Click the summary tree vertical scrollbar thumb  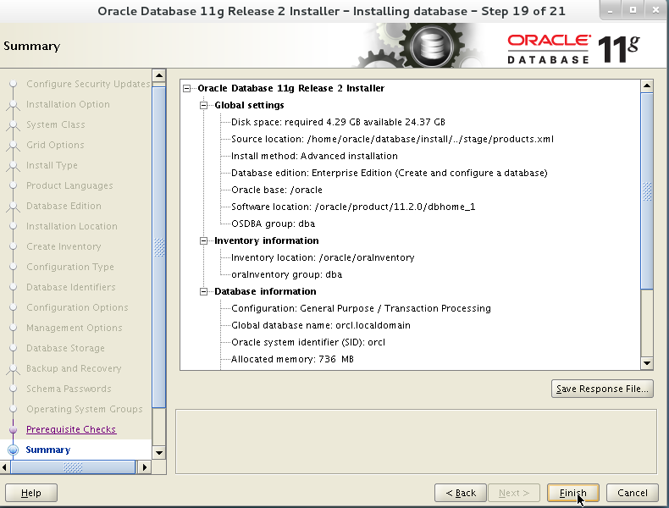647,191
